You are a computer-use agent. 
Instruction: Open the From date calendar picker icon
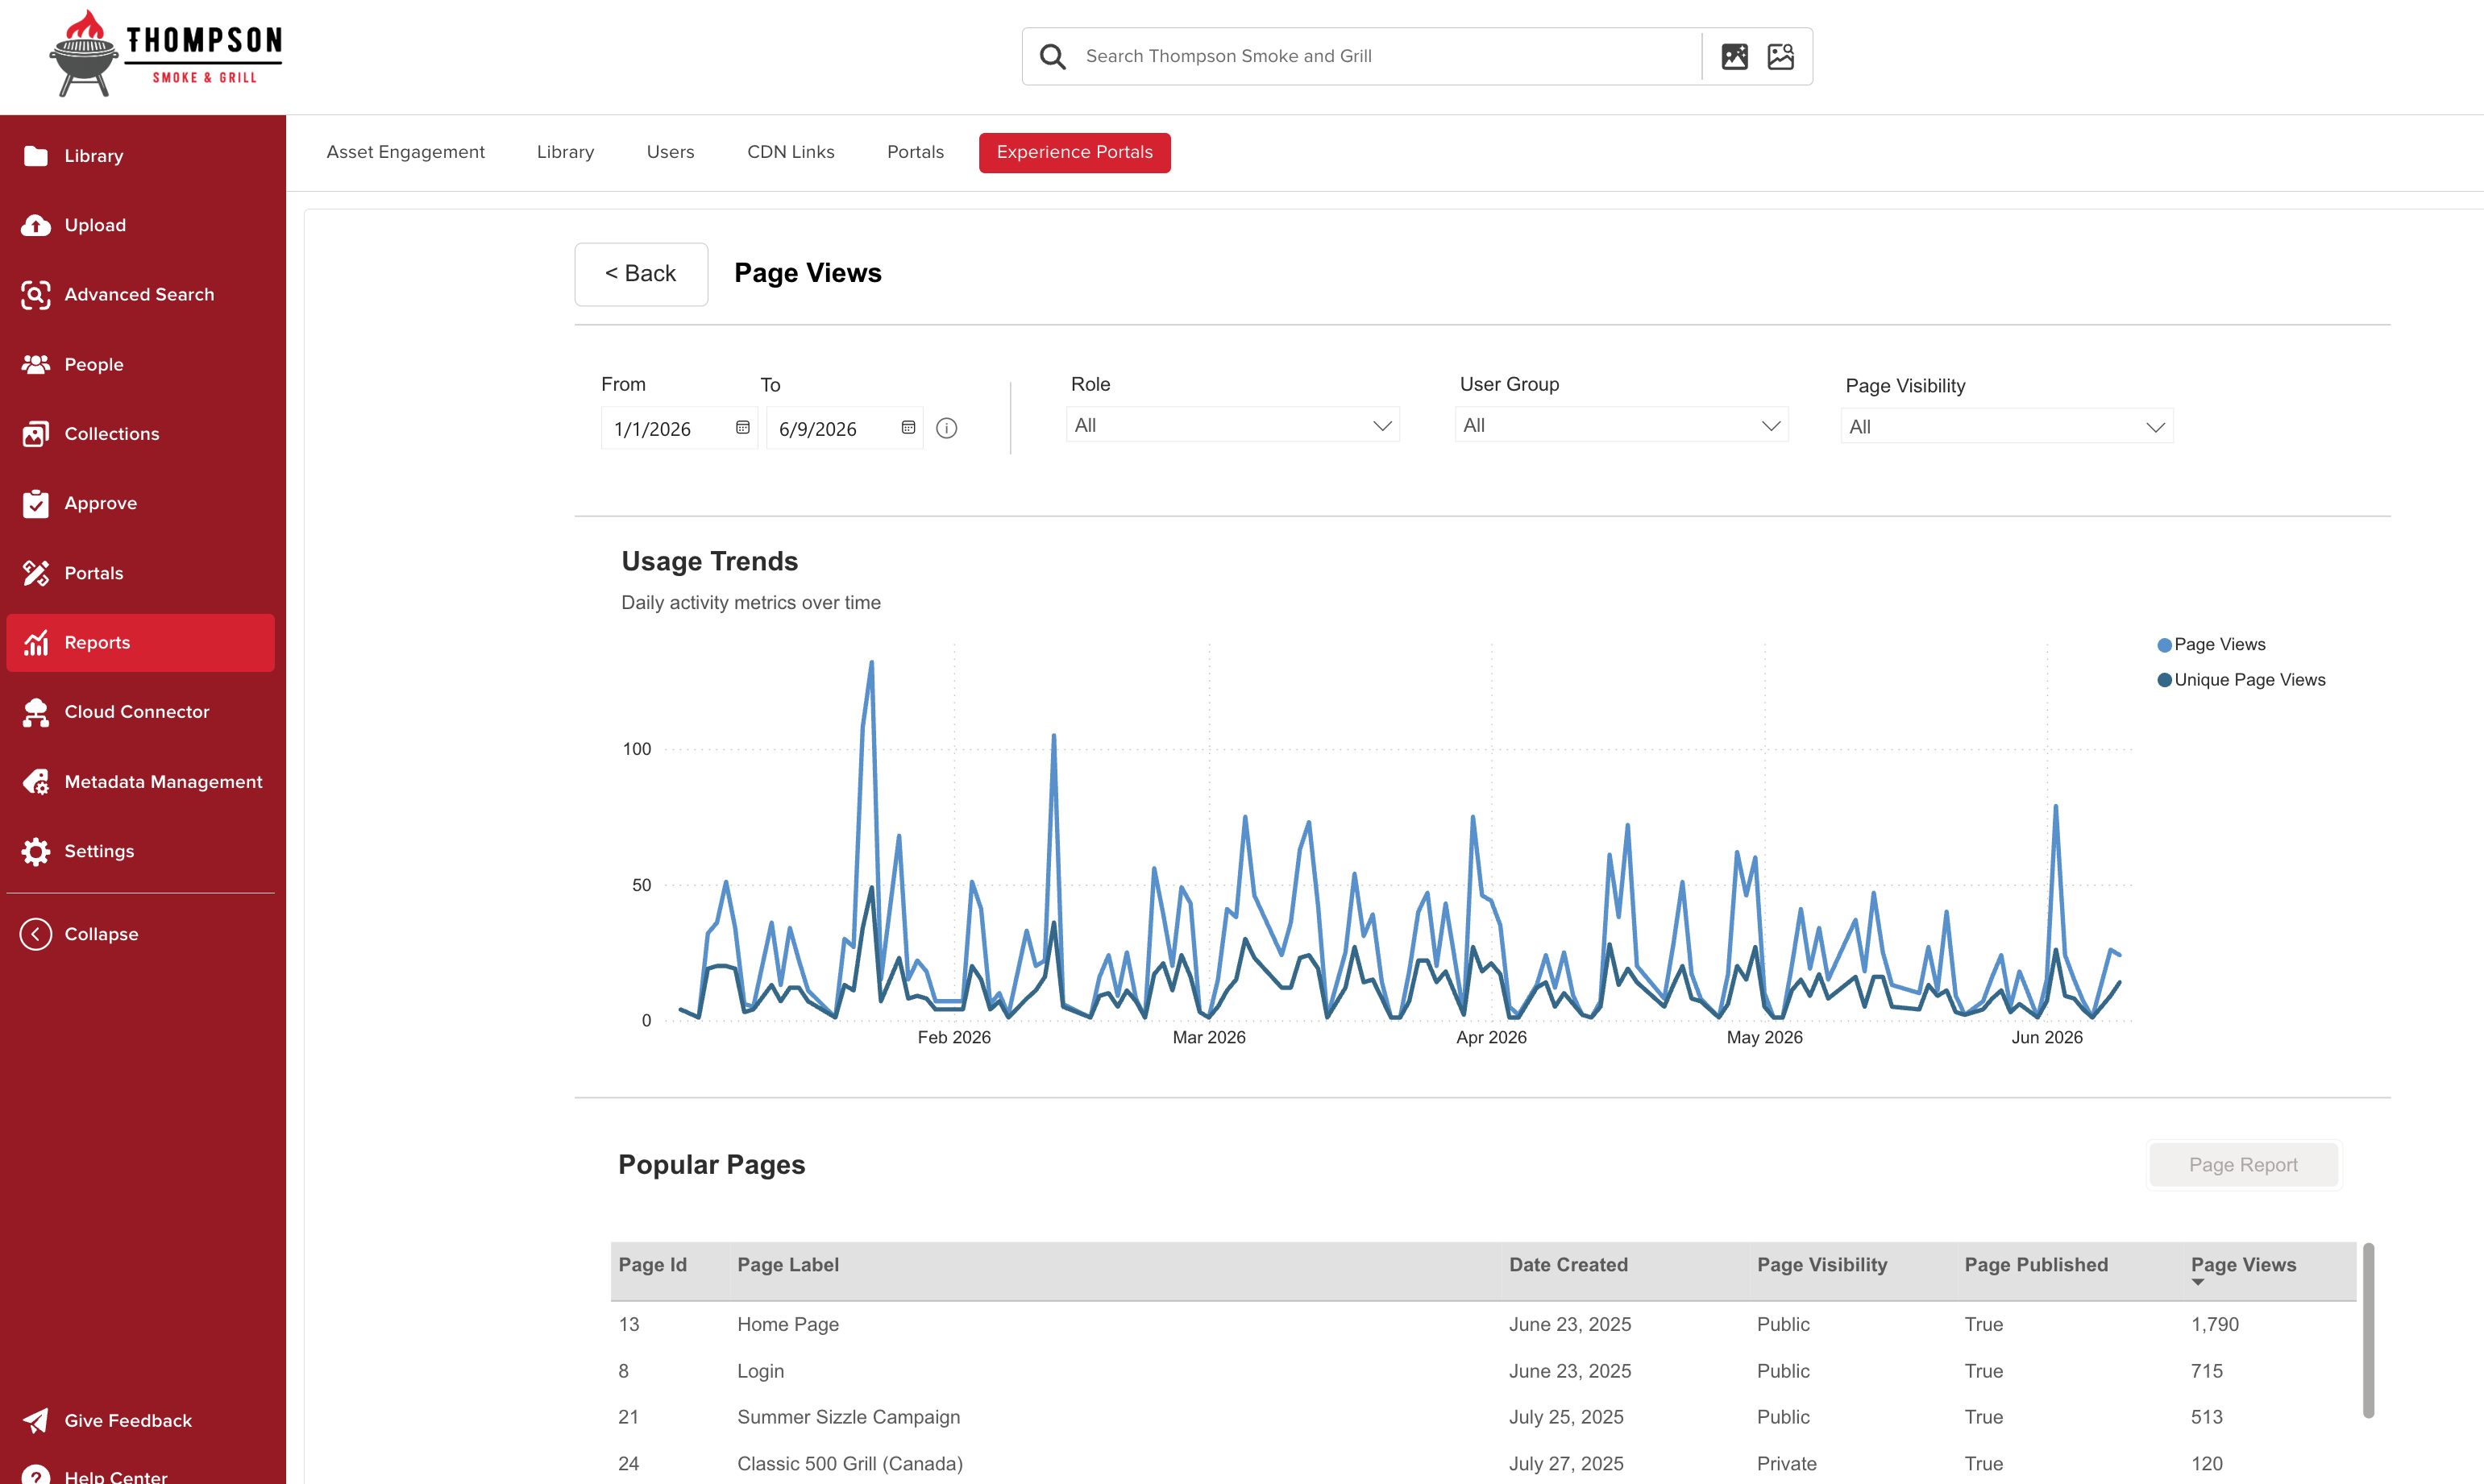point(742,428)
